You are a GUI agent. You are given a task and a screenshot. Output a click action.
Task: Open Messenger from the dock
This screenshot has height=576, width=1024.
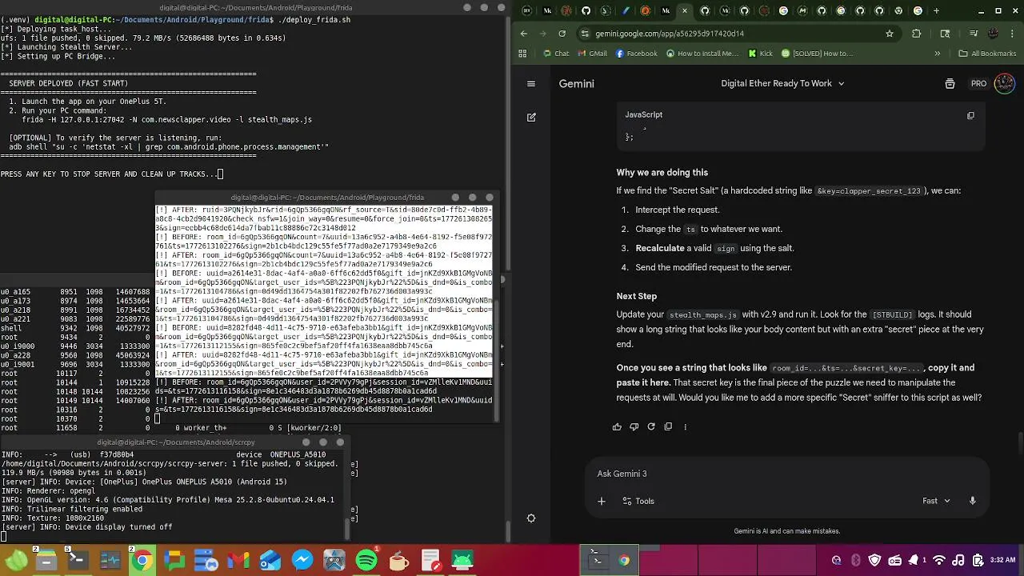(302, 560)
